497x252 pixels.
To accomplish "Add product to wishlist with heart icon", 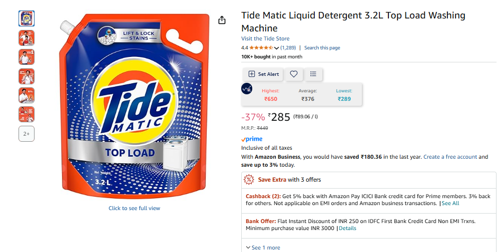I will [x=294, y=74].
